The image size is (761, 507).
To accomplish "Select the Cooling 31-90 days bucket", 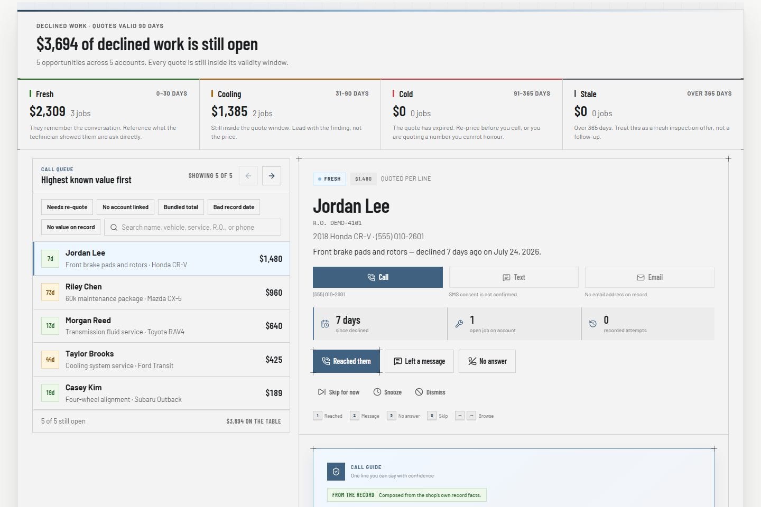I will click(x=290, y=114).
